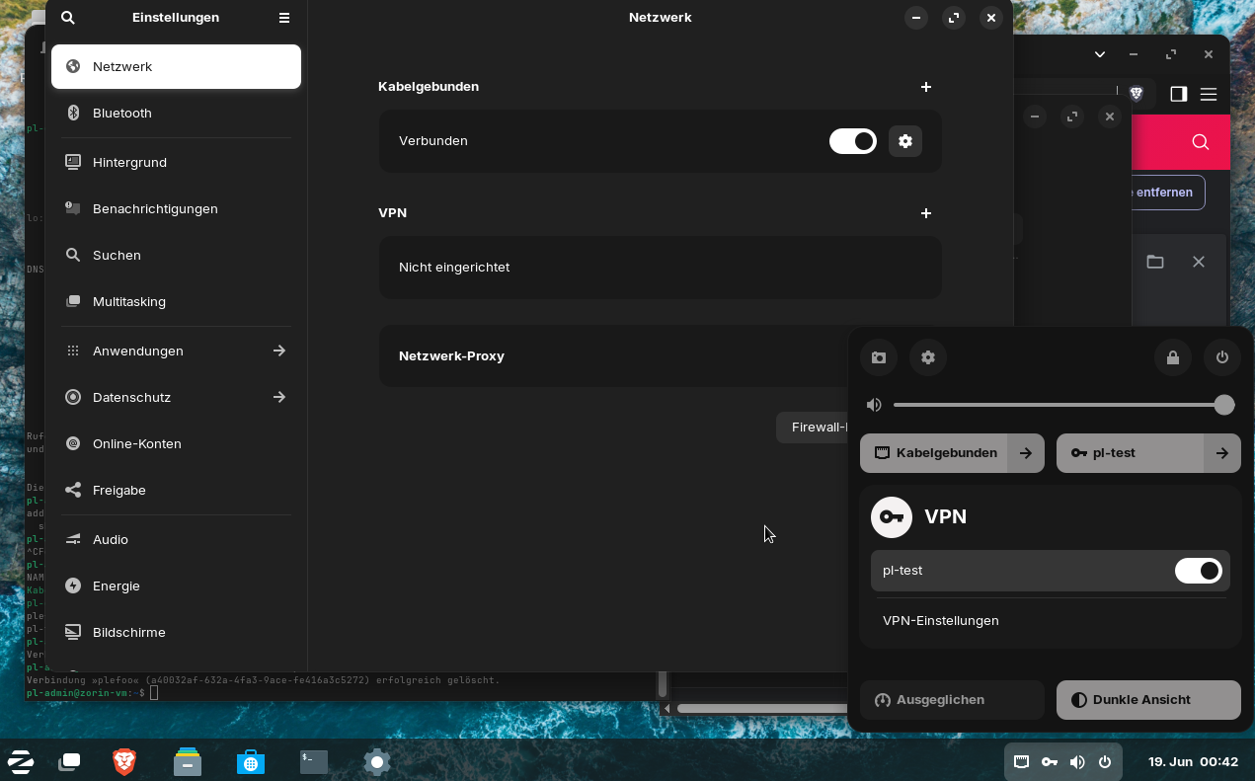This screenshot has height=781, width=1255.
Task: Click the Ausgeglichen power mode button
Action: coord(952,700)
